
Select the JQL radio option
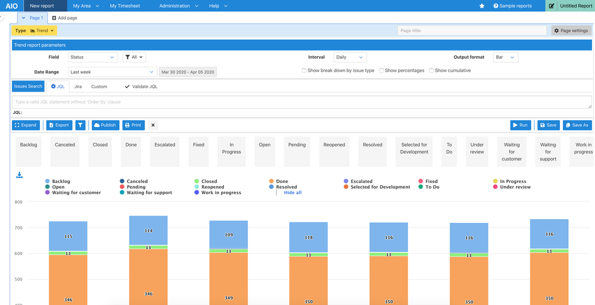(x=54, y=86)
